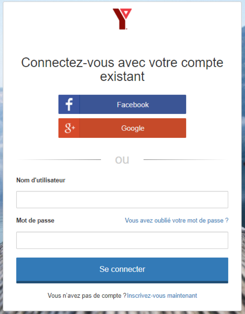Click the Connectez-vous avec votre compte existant heading

click(x=122, y=69)
